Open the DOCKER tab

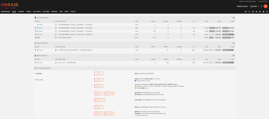pyautogui.click(x=54, y=12)
